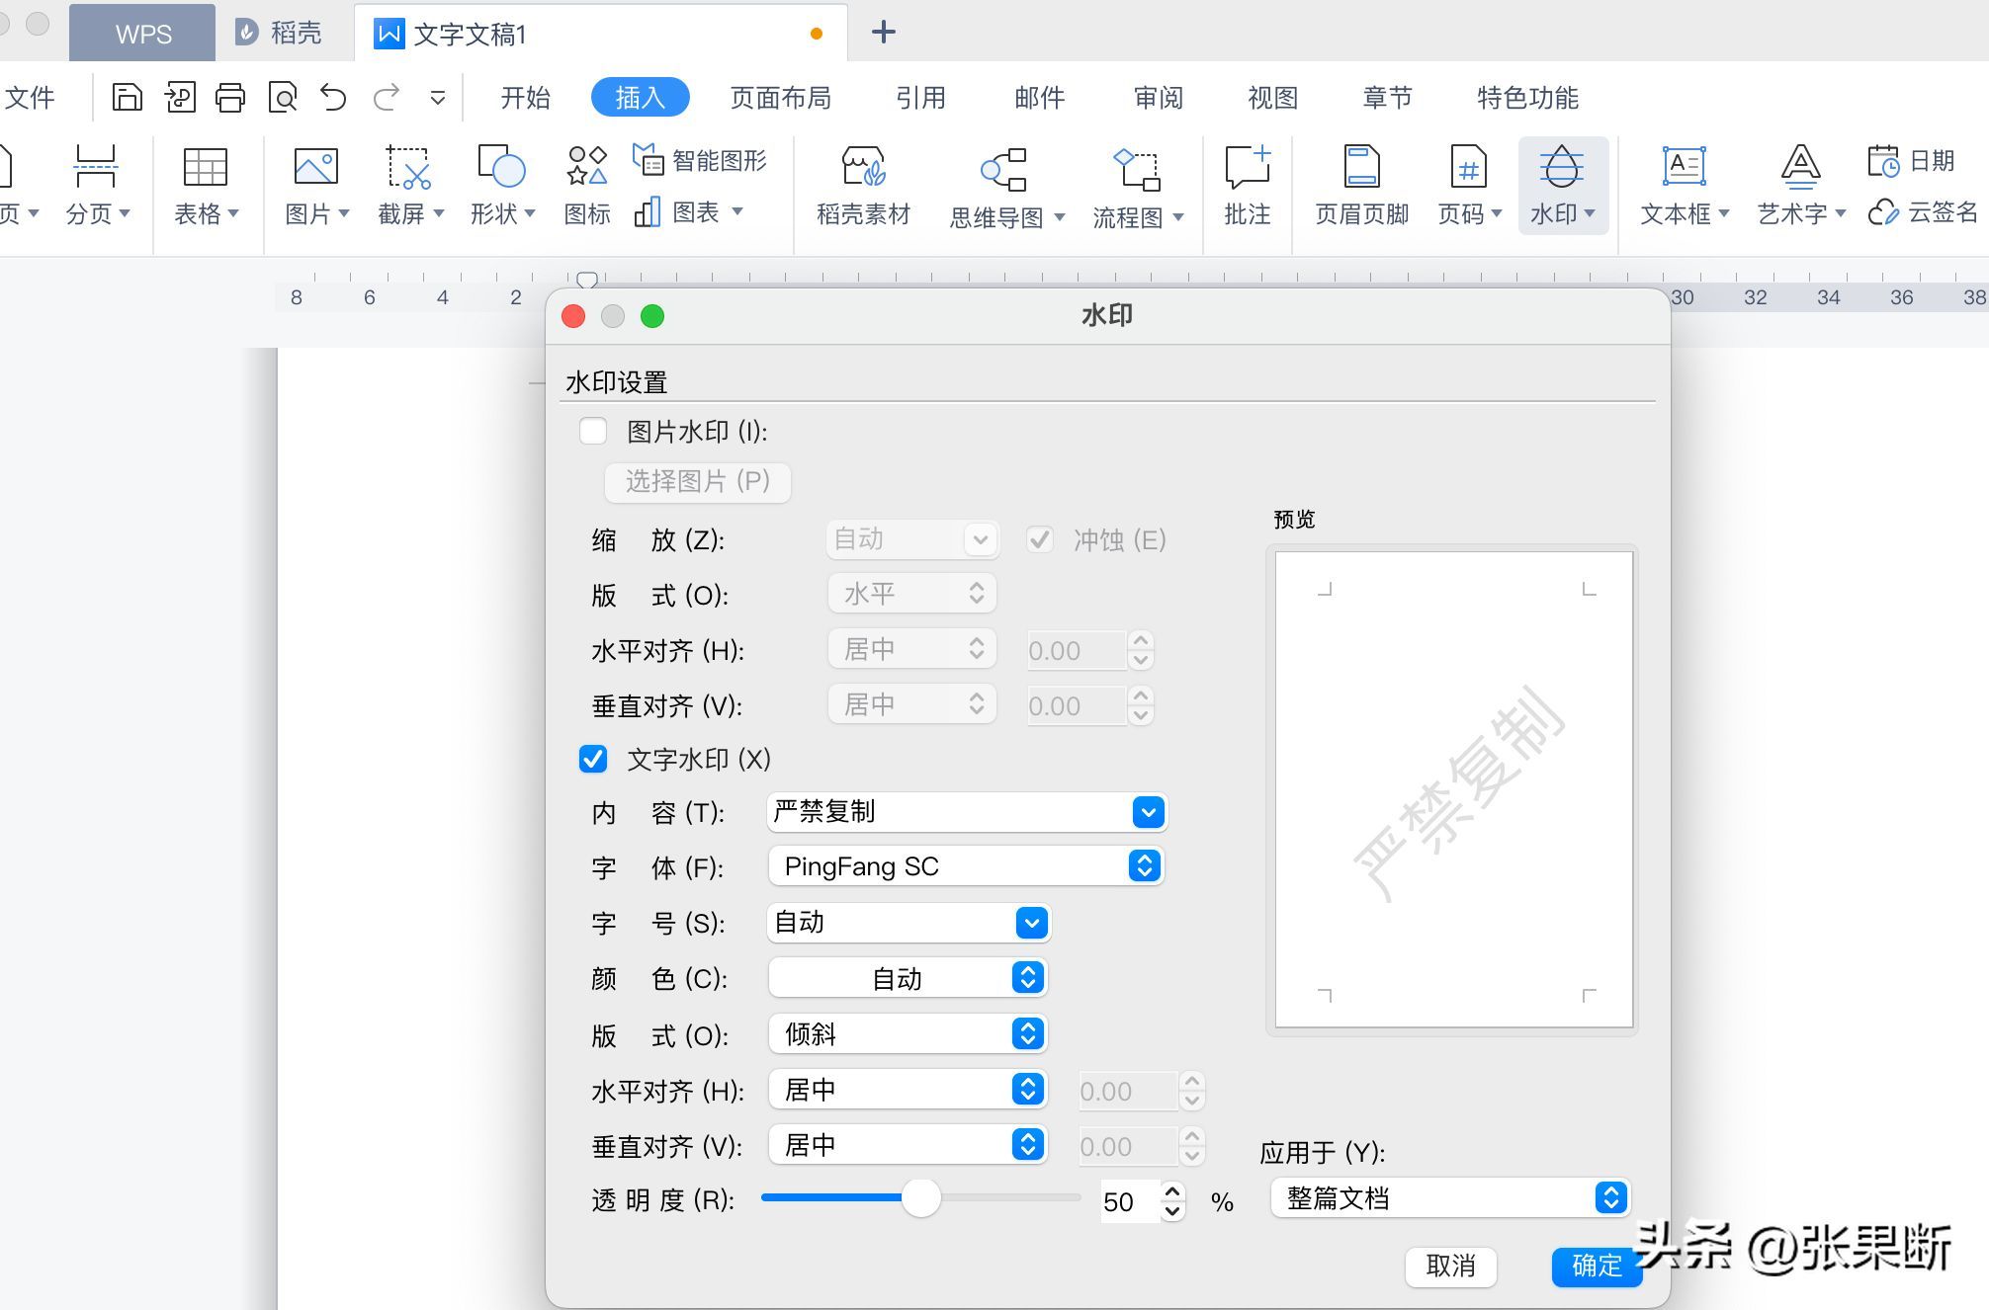Click the watermark preview thumbnail

(1452, 788)
